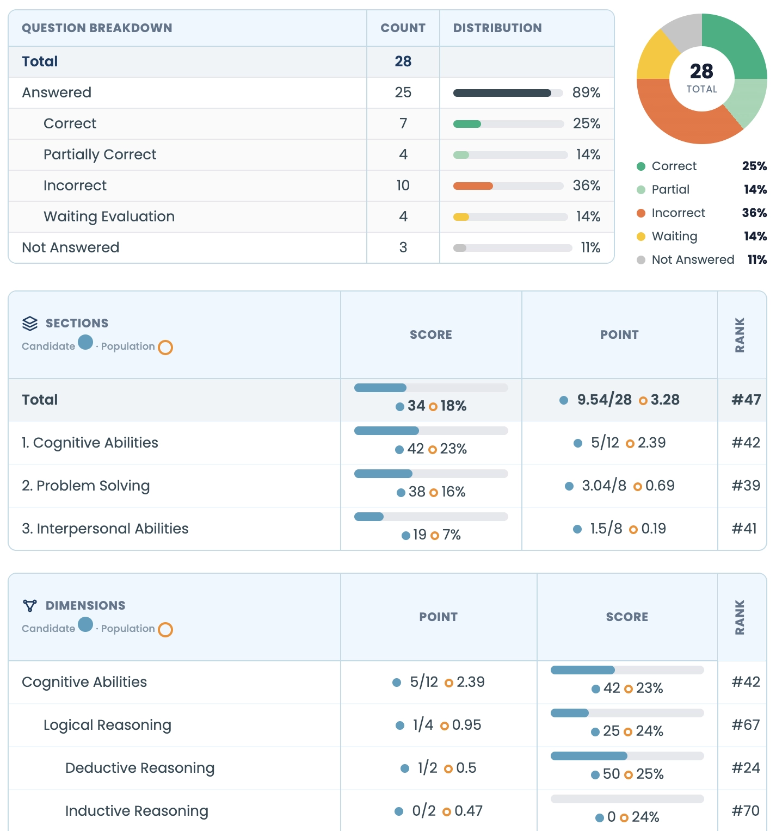
Task: Click the total point value 9.54/28
Action: tap(605, 400)
